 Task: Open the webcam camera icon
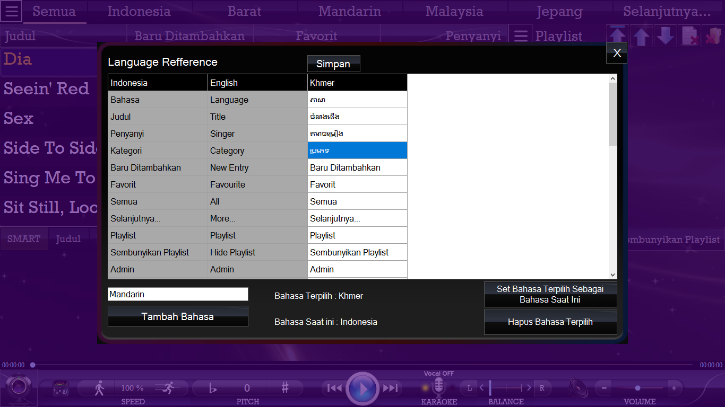[x=19, y=388]
